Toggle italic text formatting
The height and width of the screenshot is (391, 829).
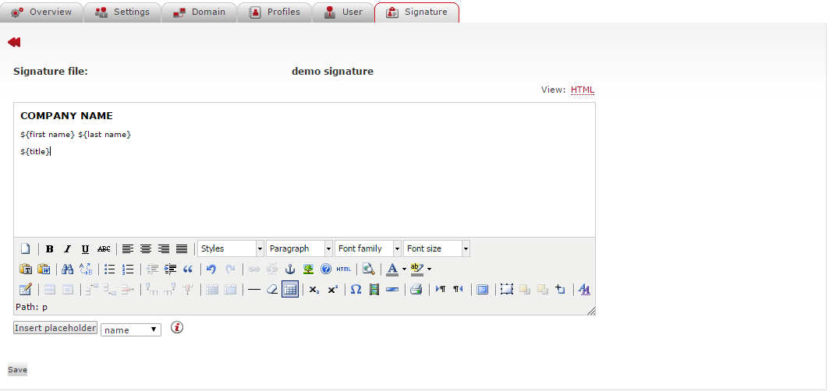[x=67, y=249]
